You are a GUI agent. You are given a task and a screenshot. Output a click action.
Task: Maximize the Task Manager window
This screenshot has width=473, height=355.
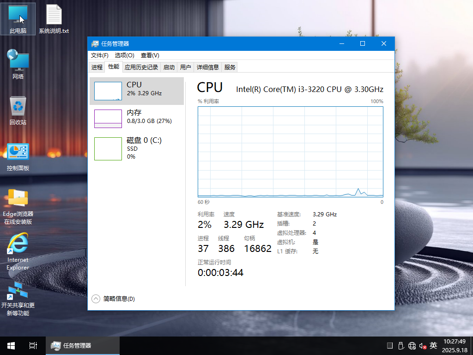coord(363,44)
